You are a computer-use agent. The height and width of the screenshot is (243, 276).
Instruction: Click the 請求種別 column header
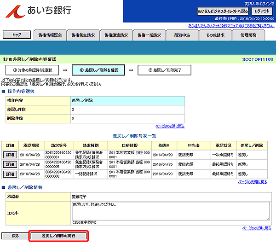(x=91, y=145)
